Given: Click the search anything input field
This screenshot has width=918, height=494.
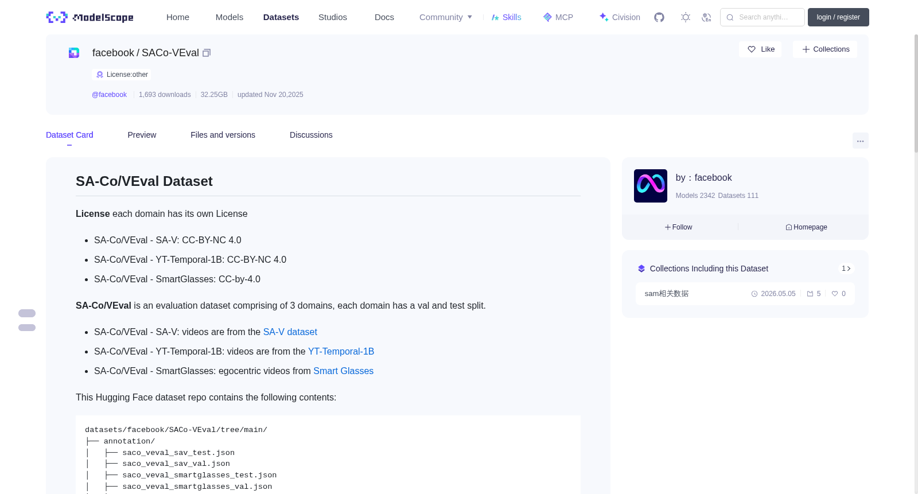Looking at the screenshot, I should pyautogui.click(x=763, y=17).
